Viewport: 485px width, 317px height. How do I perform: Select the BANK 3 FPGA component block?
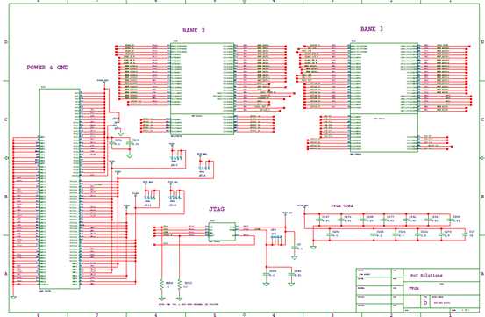(x=384, y=97)
